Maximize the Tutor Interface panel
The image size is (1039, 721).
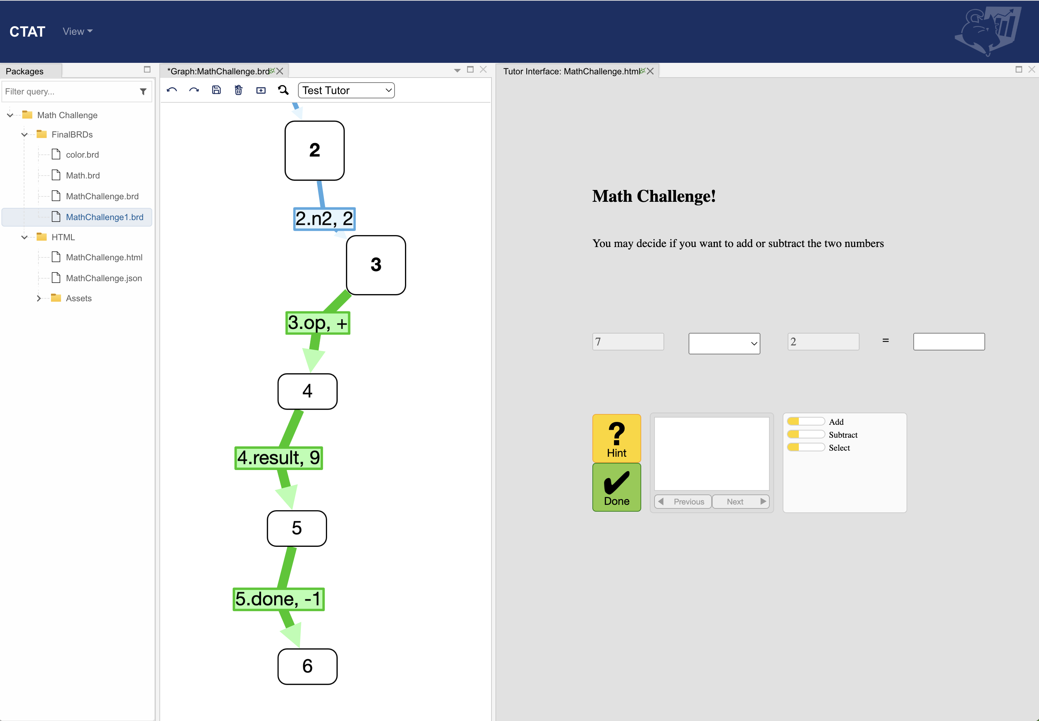[x=1019, y=69]
